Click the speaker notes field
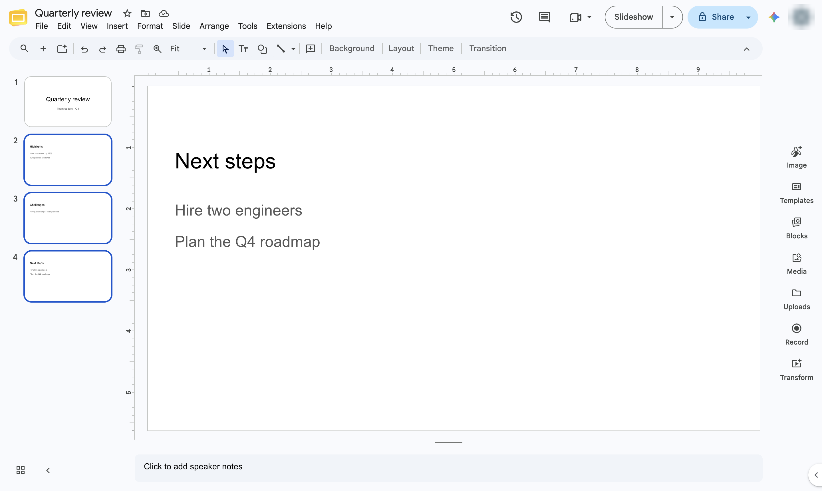822x491 pixels. pyautogui.click(x=448, y=467)
